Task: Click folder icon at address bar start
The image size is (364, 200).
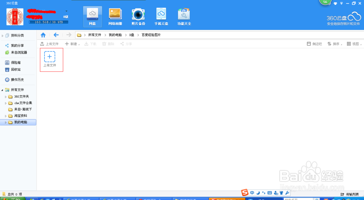Action: pyautogui.click(x=79, y=35)
